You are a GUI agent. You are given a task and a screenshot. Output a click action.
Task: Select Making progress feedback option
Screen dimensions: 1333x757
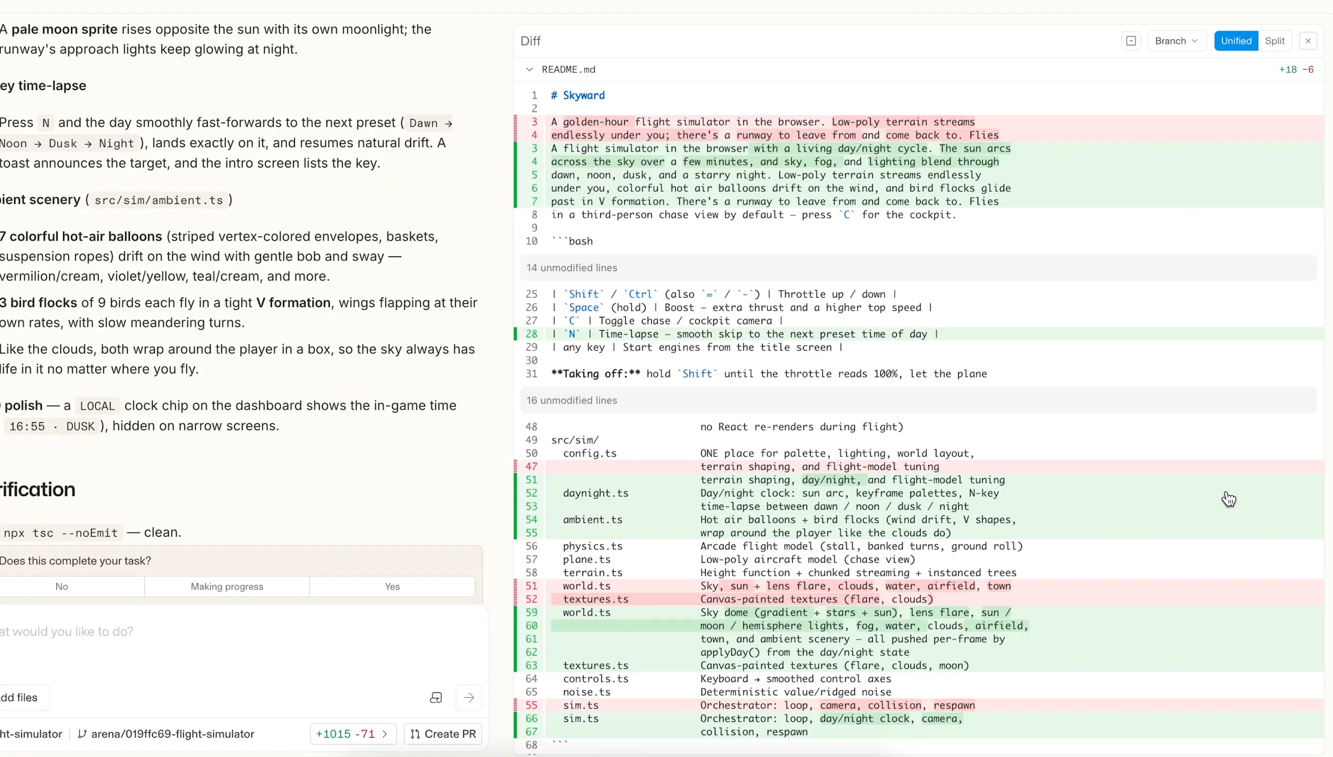(x=227, y=587)
